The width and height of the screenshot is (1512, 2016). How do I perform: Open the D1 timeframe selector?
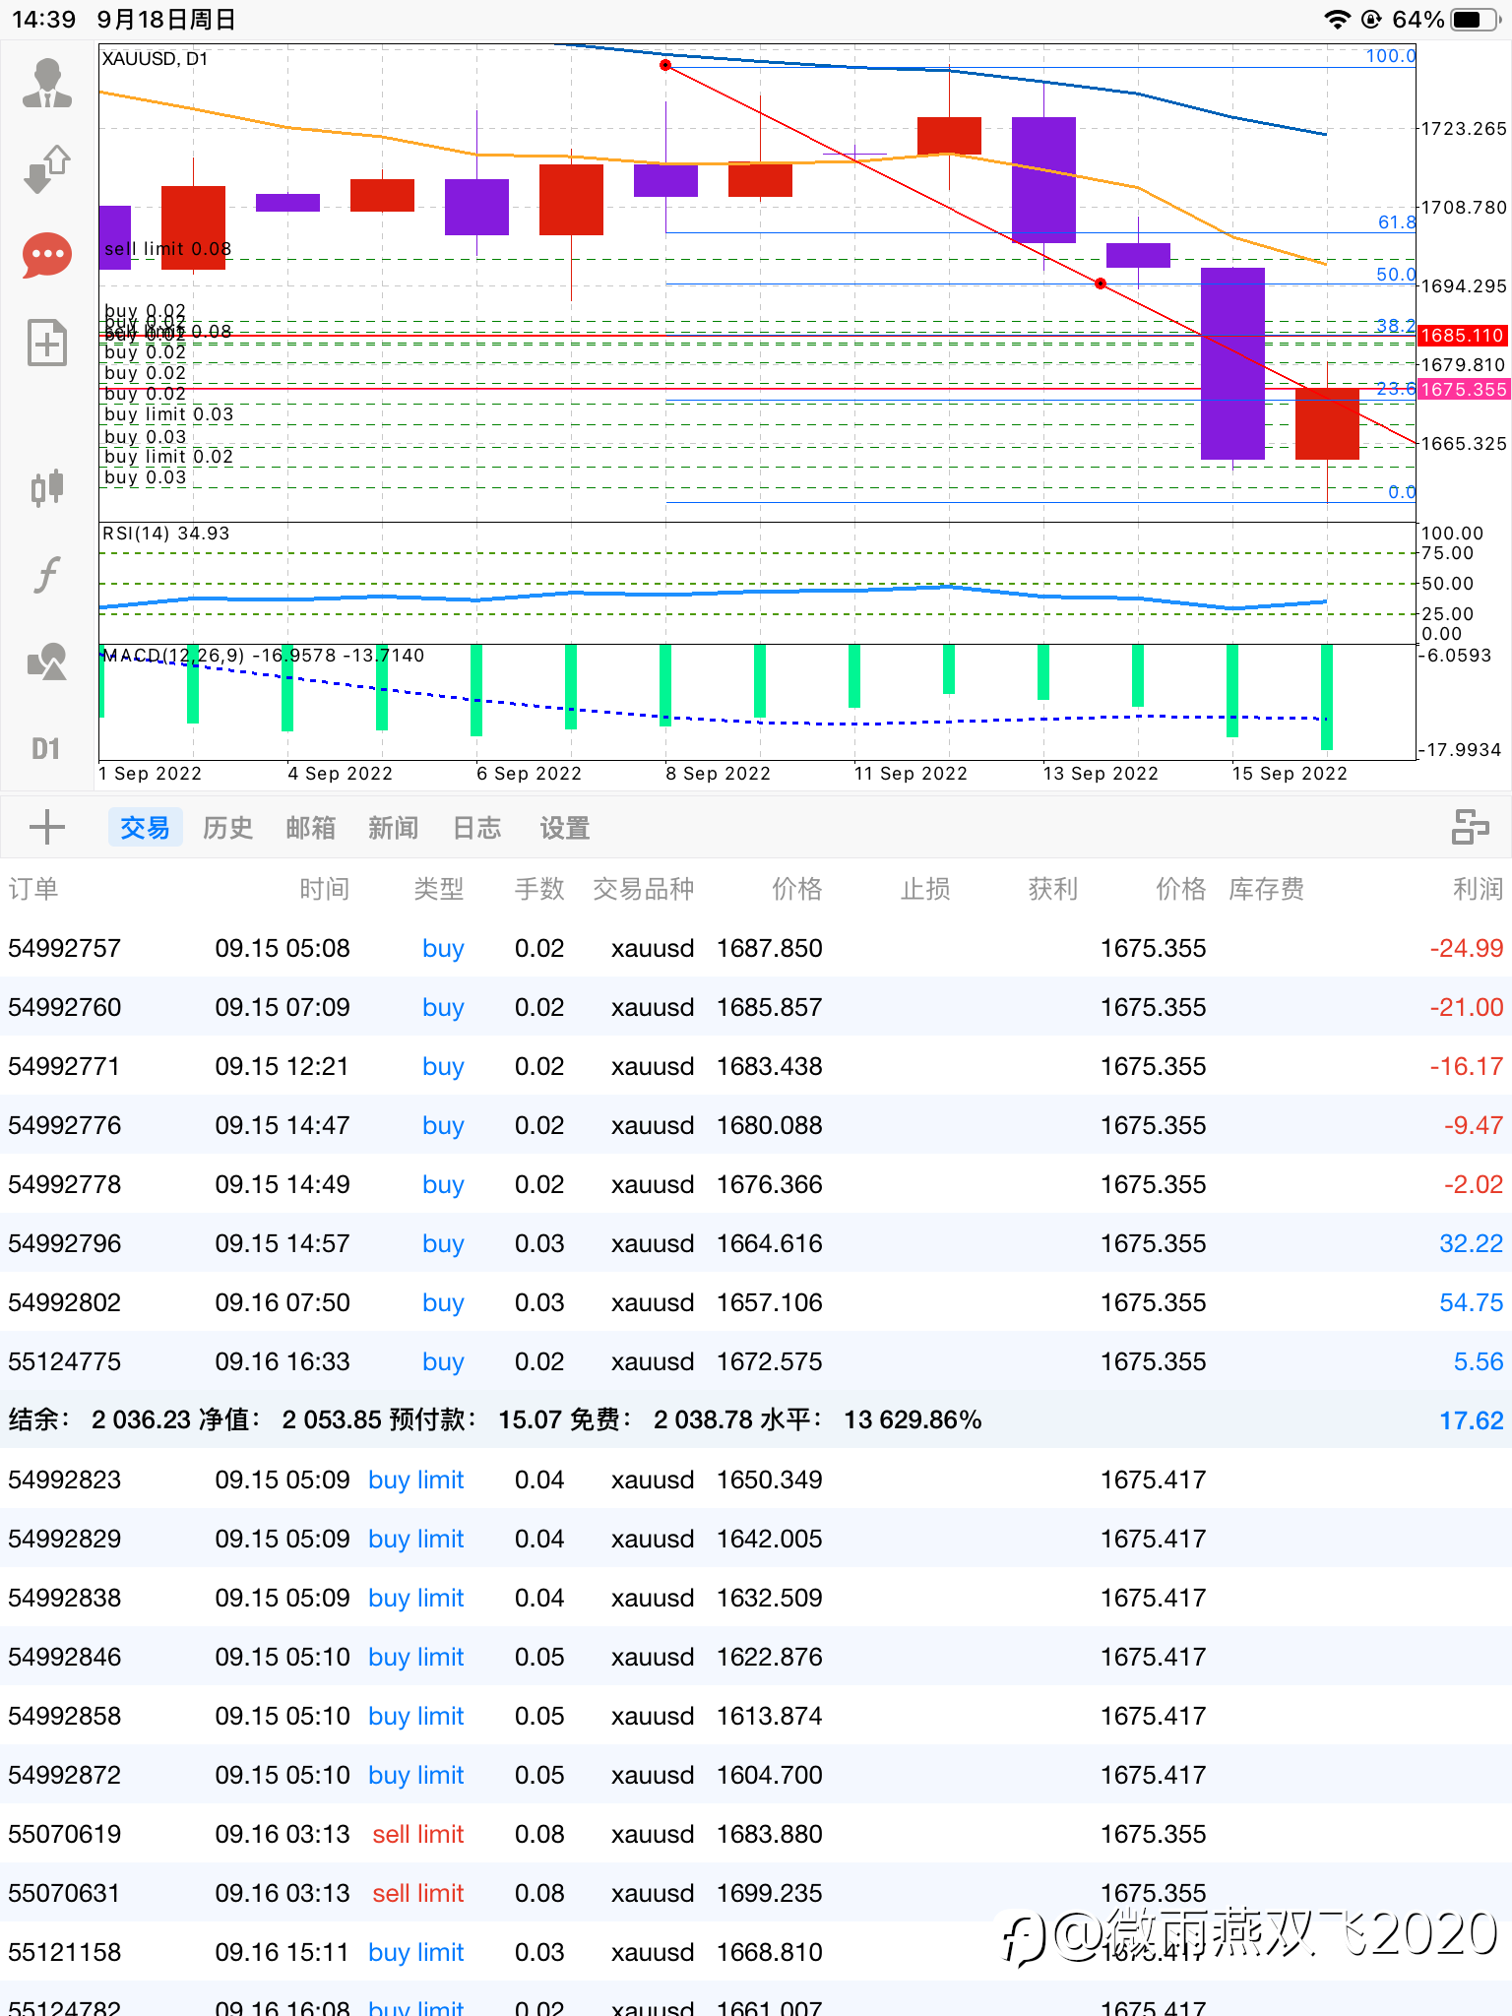46,749
